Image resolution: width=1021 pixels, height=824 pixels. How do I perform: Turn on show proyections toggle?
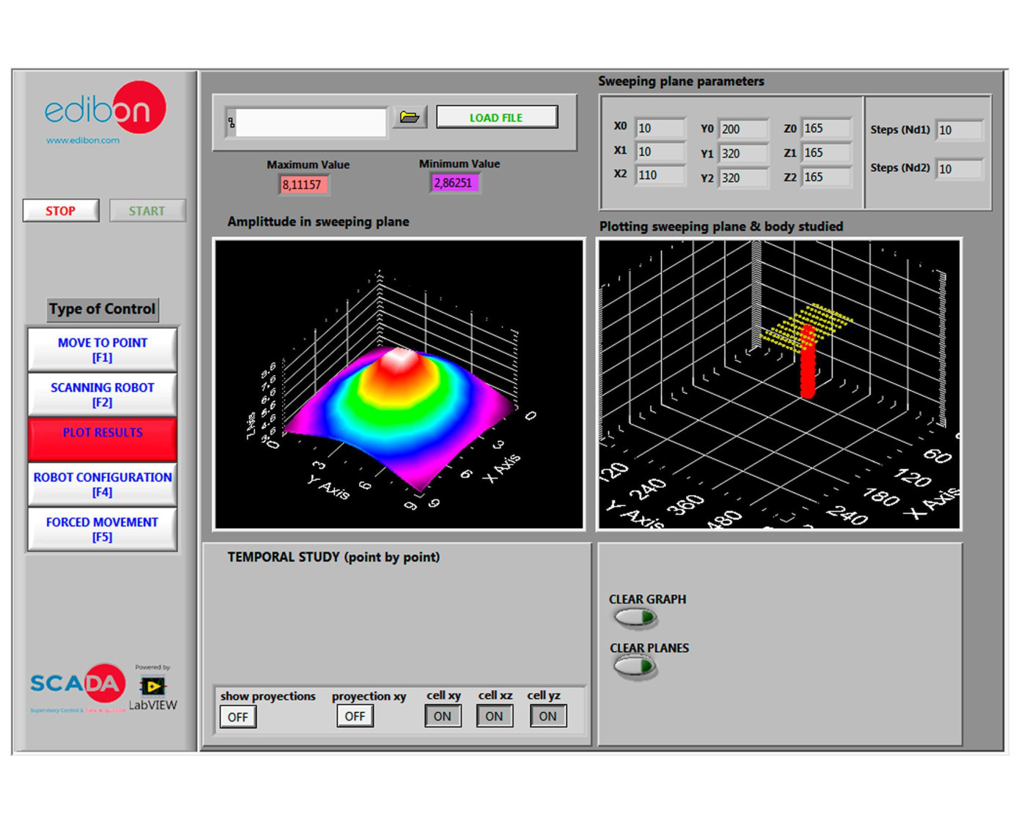(x=238, y=717)
